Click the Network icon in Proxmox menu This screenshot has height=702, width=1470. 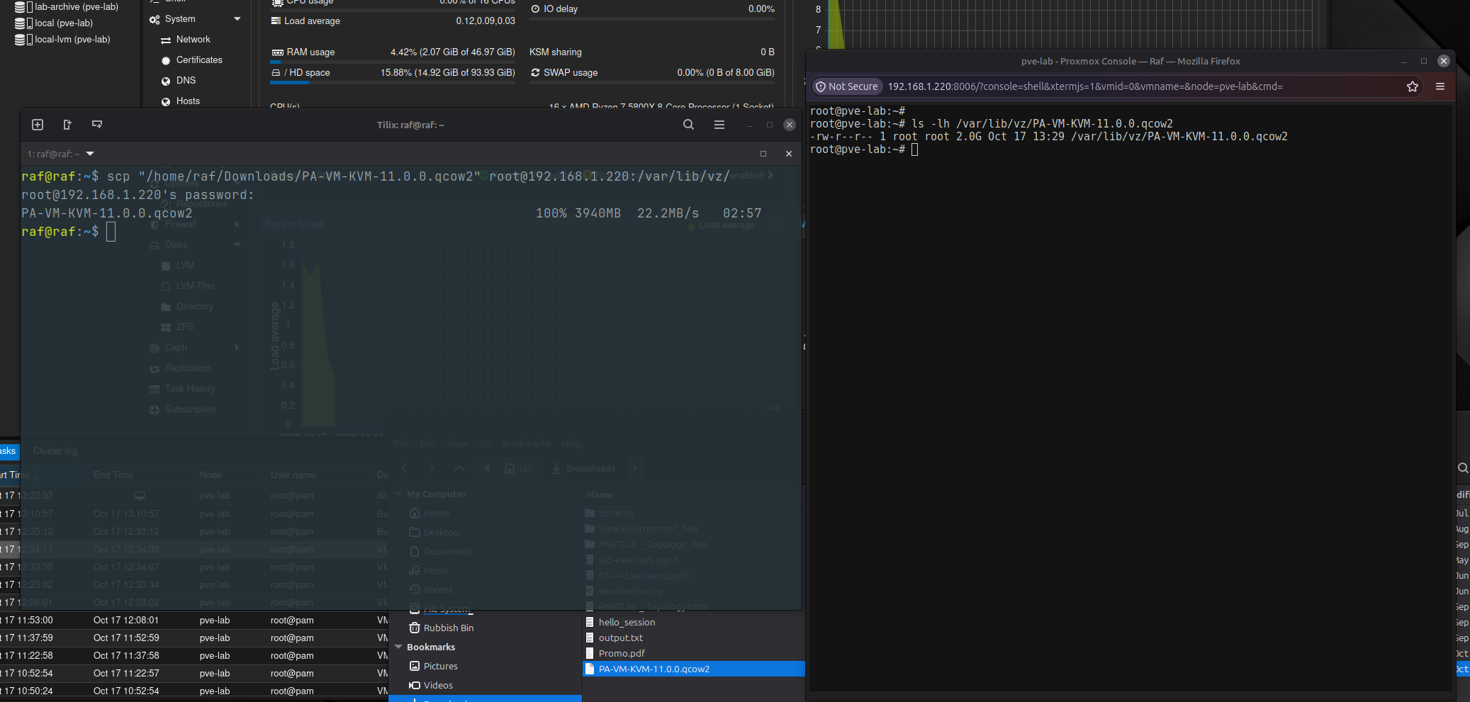(x=166, y=40)
